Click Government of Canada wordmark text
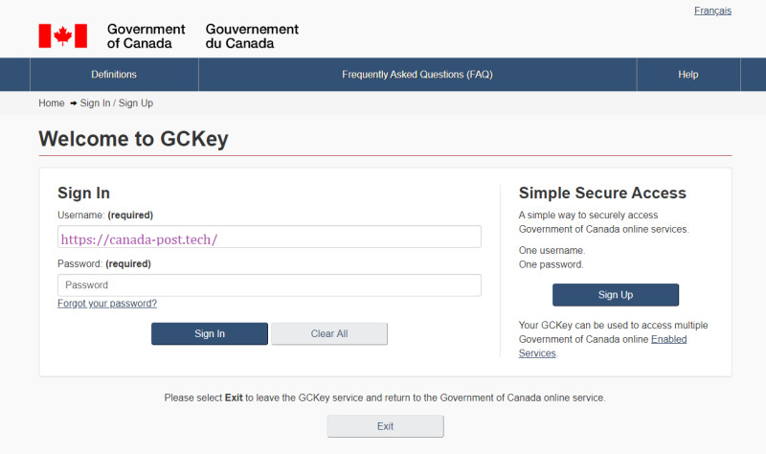The height and width of the screenshot is (454, 766). [146, 36]
